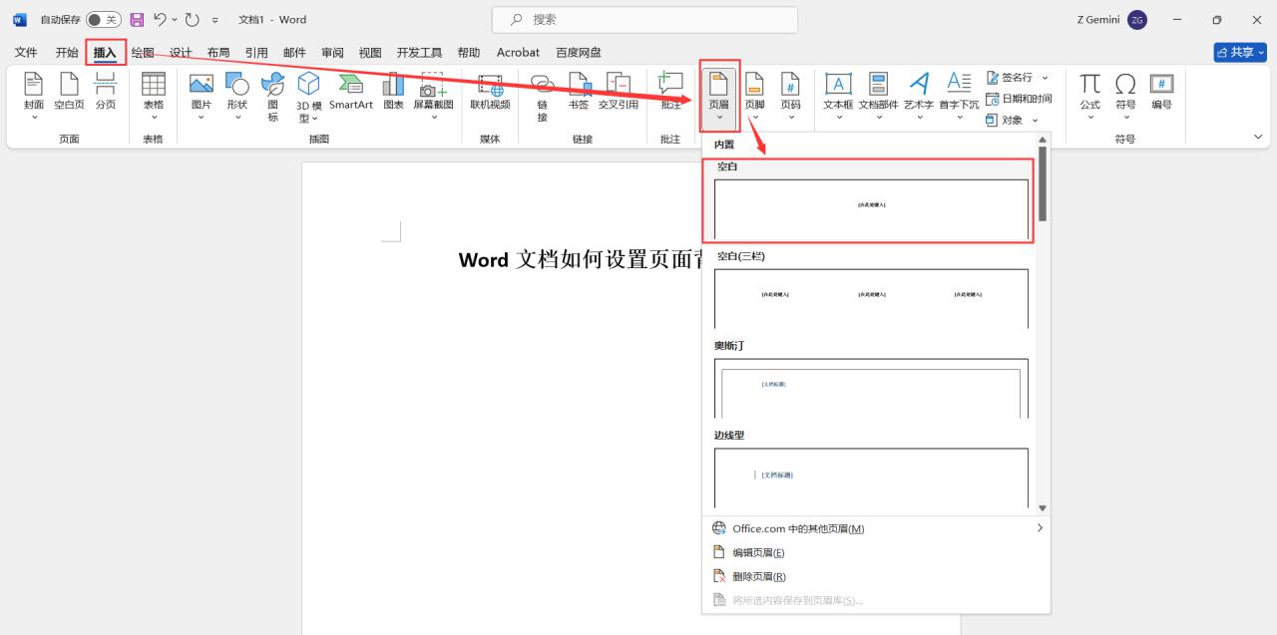Insert Online Video (联机视频)
Screen dimensions: 1277x635
point(490,91)
